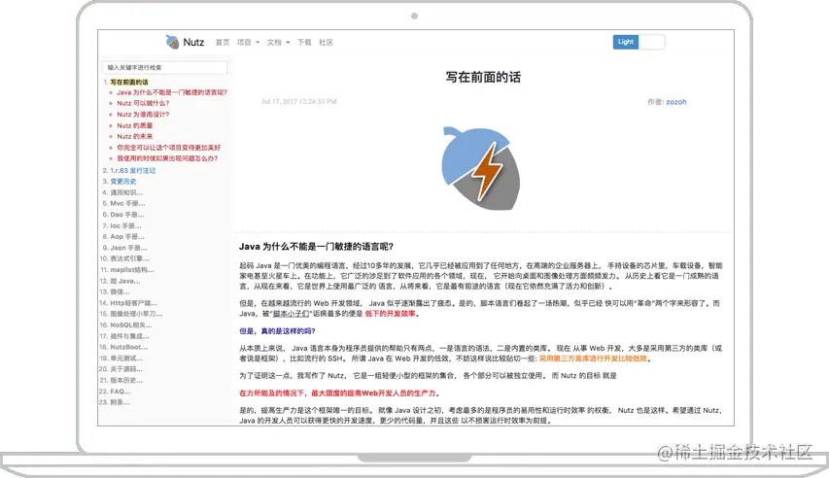The height and width of the screenshot is (478, 829).
Task: Expand NutzBoot... sidebar section
Action: (129, 347)
